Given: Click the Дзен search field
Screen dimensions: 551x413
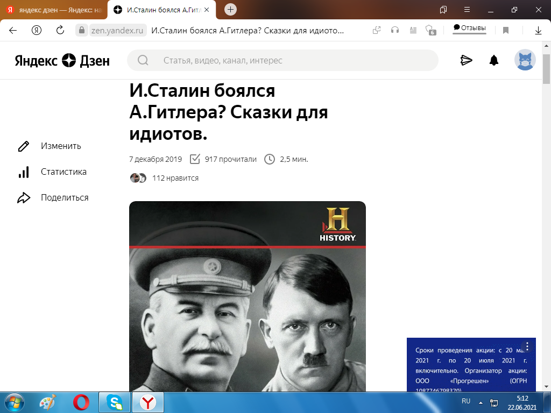Looking at the screenshot, I should pos(280,60).
